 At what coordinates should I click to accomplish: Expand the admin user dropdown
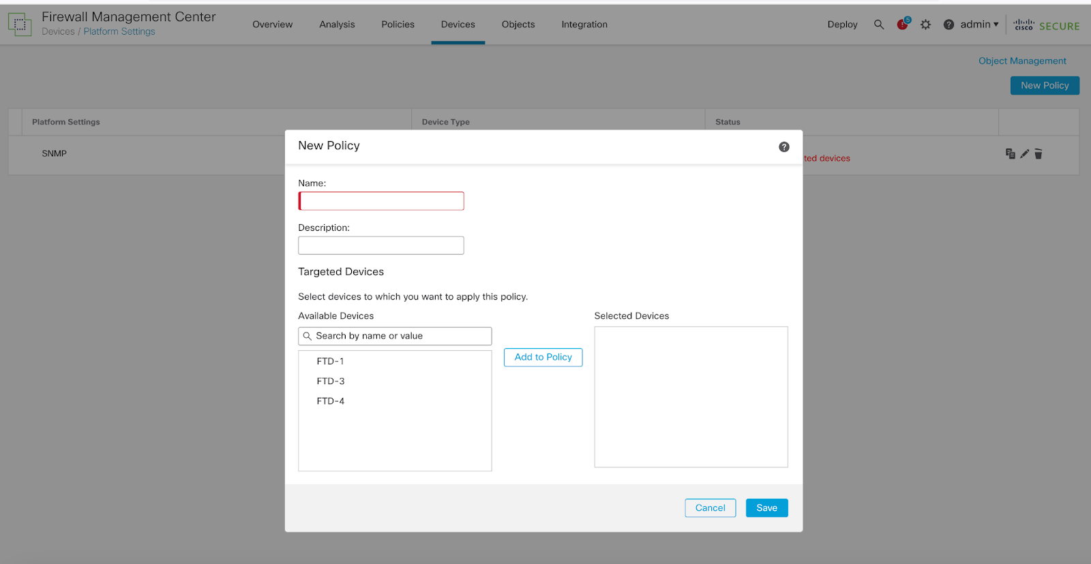[x=979, y=25]
